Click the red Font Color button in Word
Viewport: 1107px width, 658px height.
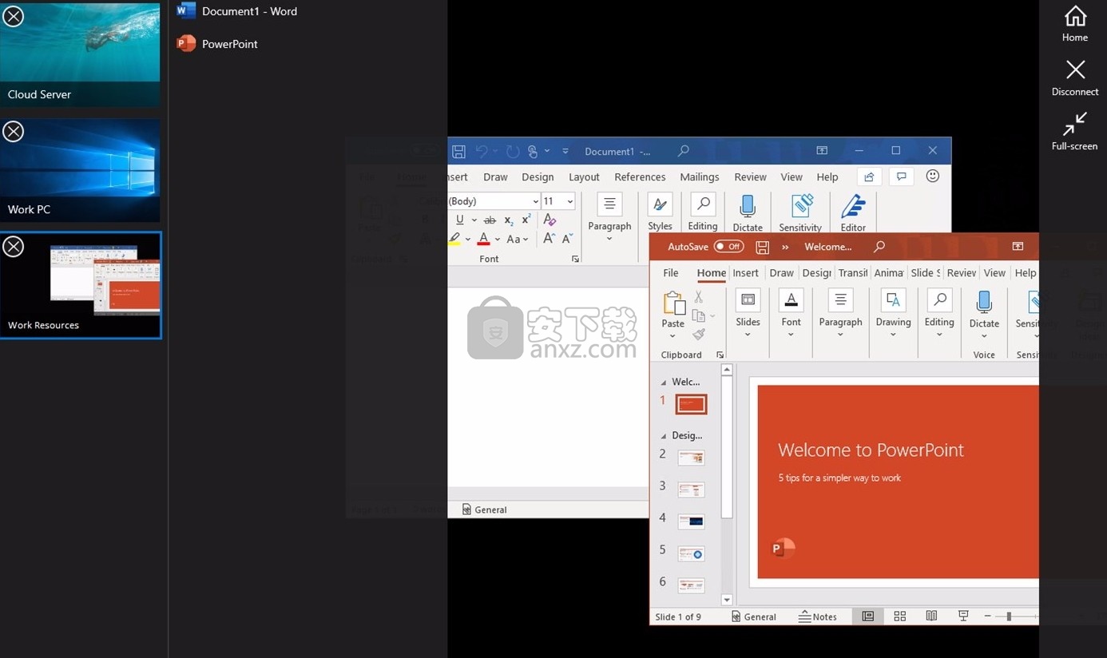(x=483, y=239)
